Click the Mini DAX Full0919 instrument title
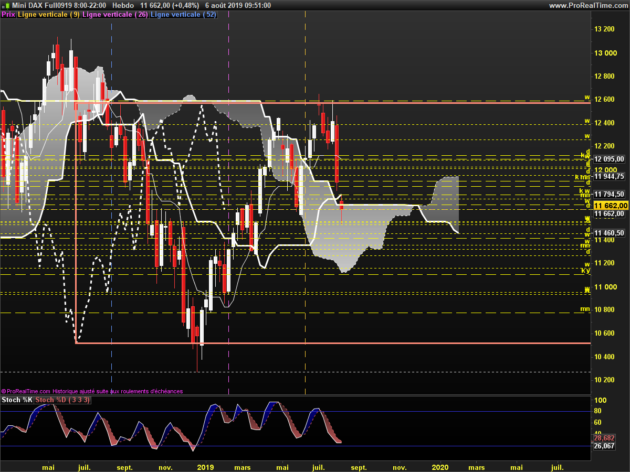The width and height of the screenshot is (630, 472). coord(58,5)
